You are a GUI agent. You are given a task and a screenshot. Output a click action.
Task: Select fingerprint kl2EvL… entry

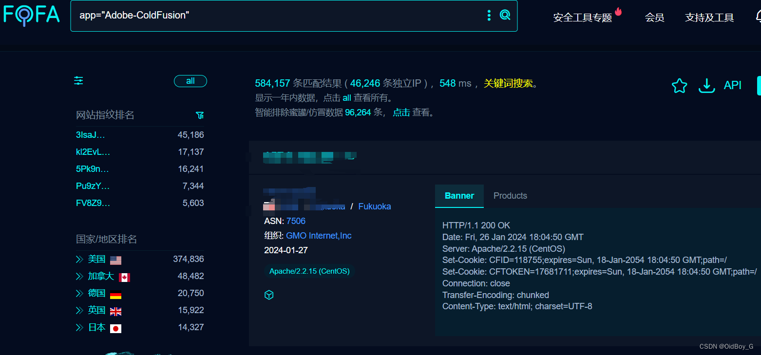[93, 152]
